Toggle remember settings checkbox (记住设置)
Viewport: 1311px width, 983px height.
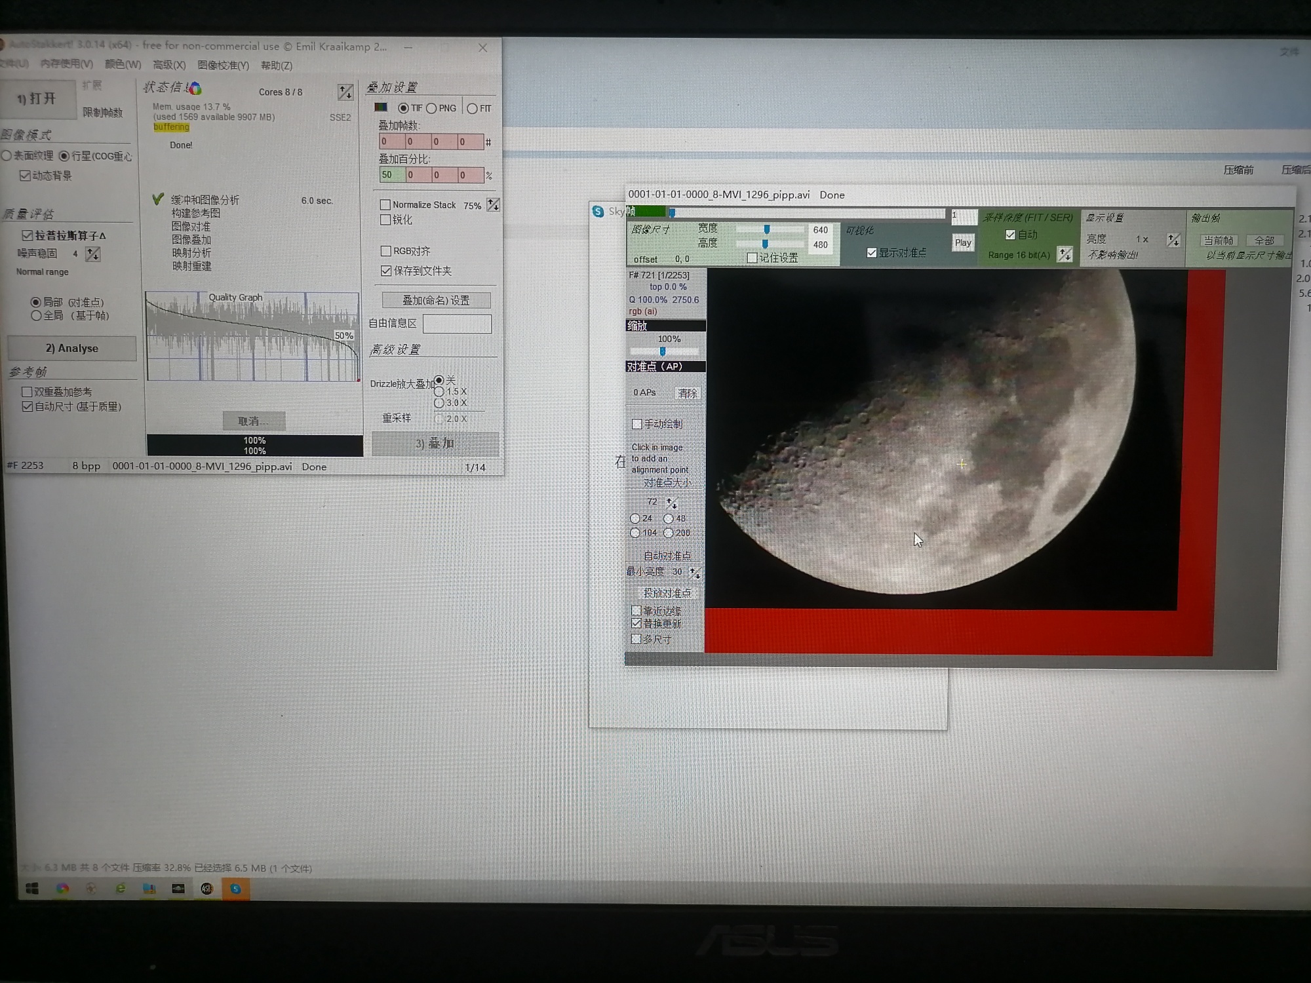(753, 258)
